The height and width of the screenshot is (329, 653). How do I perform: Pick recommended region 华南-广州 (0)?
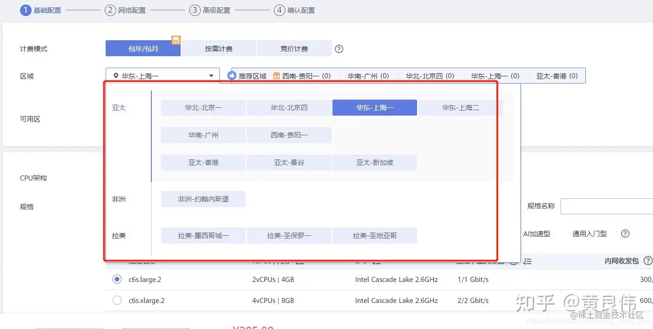click(368, 76)
